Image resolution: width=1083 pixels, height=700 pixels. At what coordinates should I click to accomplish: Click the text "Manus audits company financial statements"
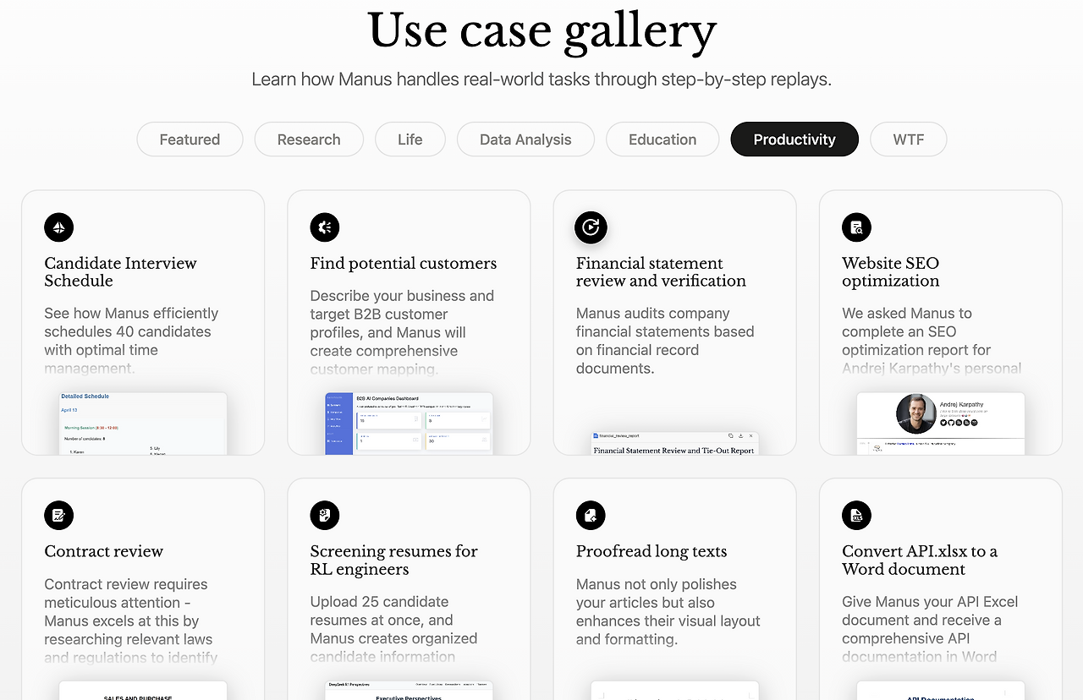click(664, 323)
